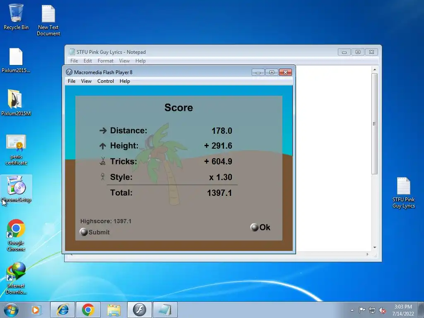The image size is (424, 318).
Task: Click the Distance value 178.0
Action: point(222,131)
